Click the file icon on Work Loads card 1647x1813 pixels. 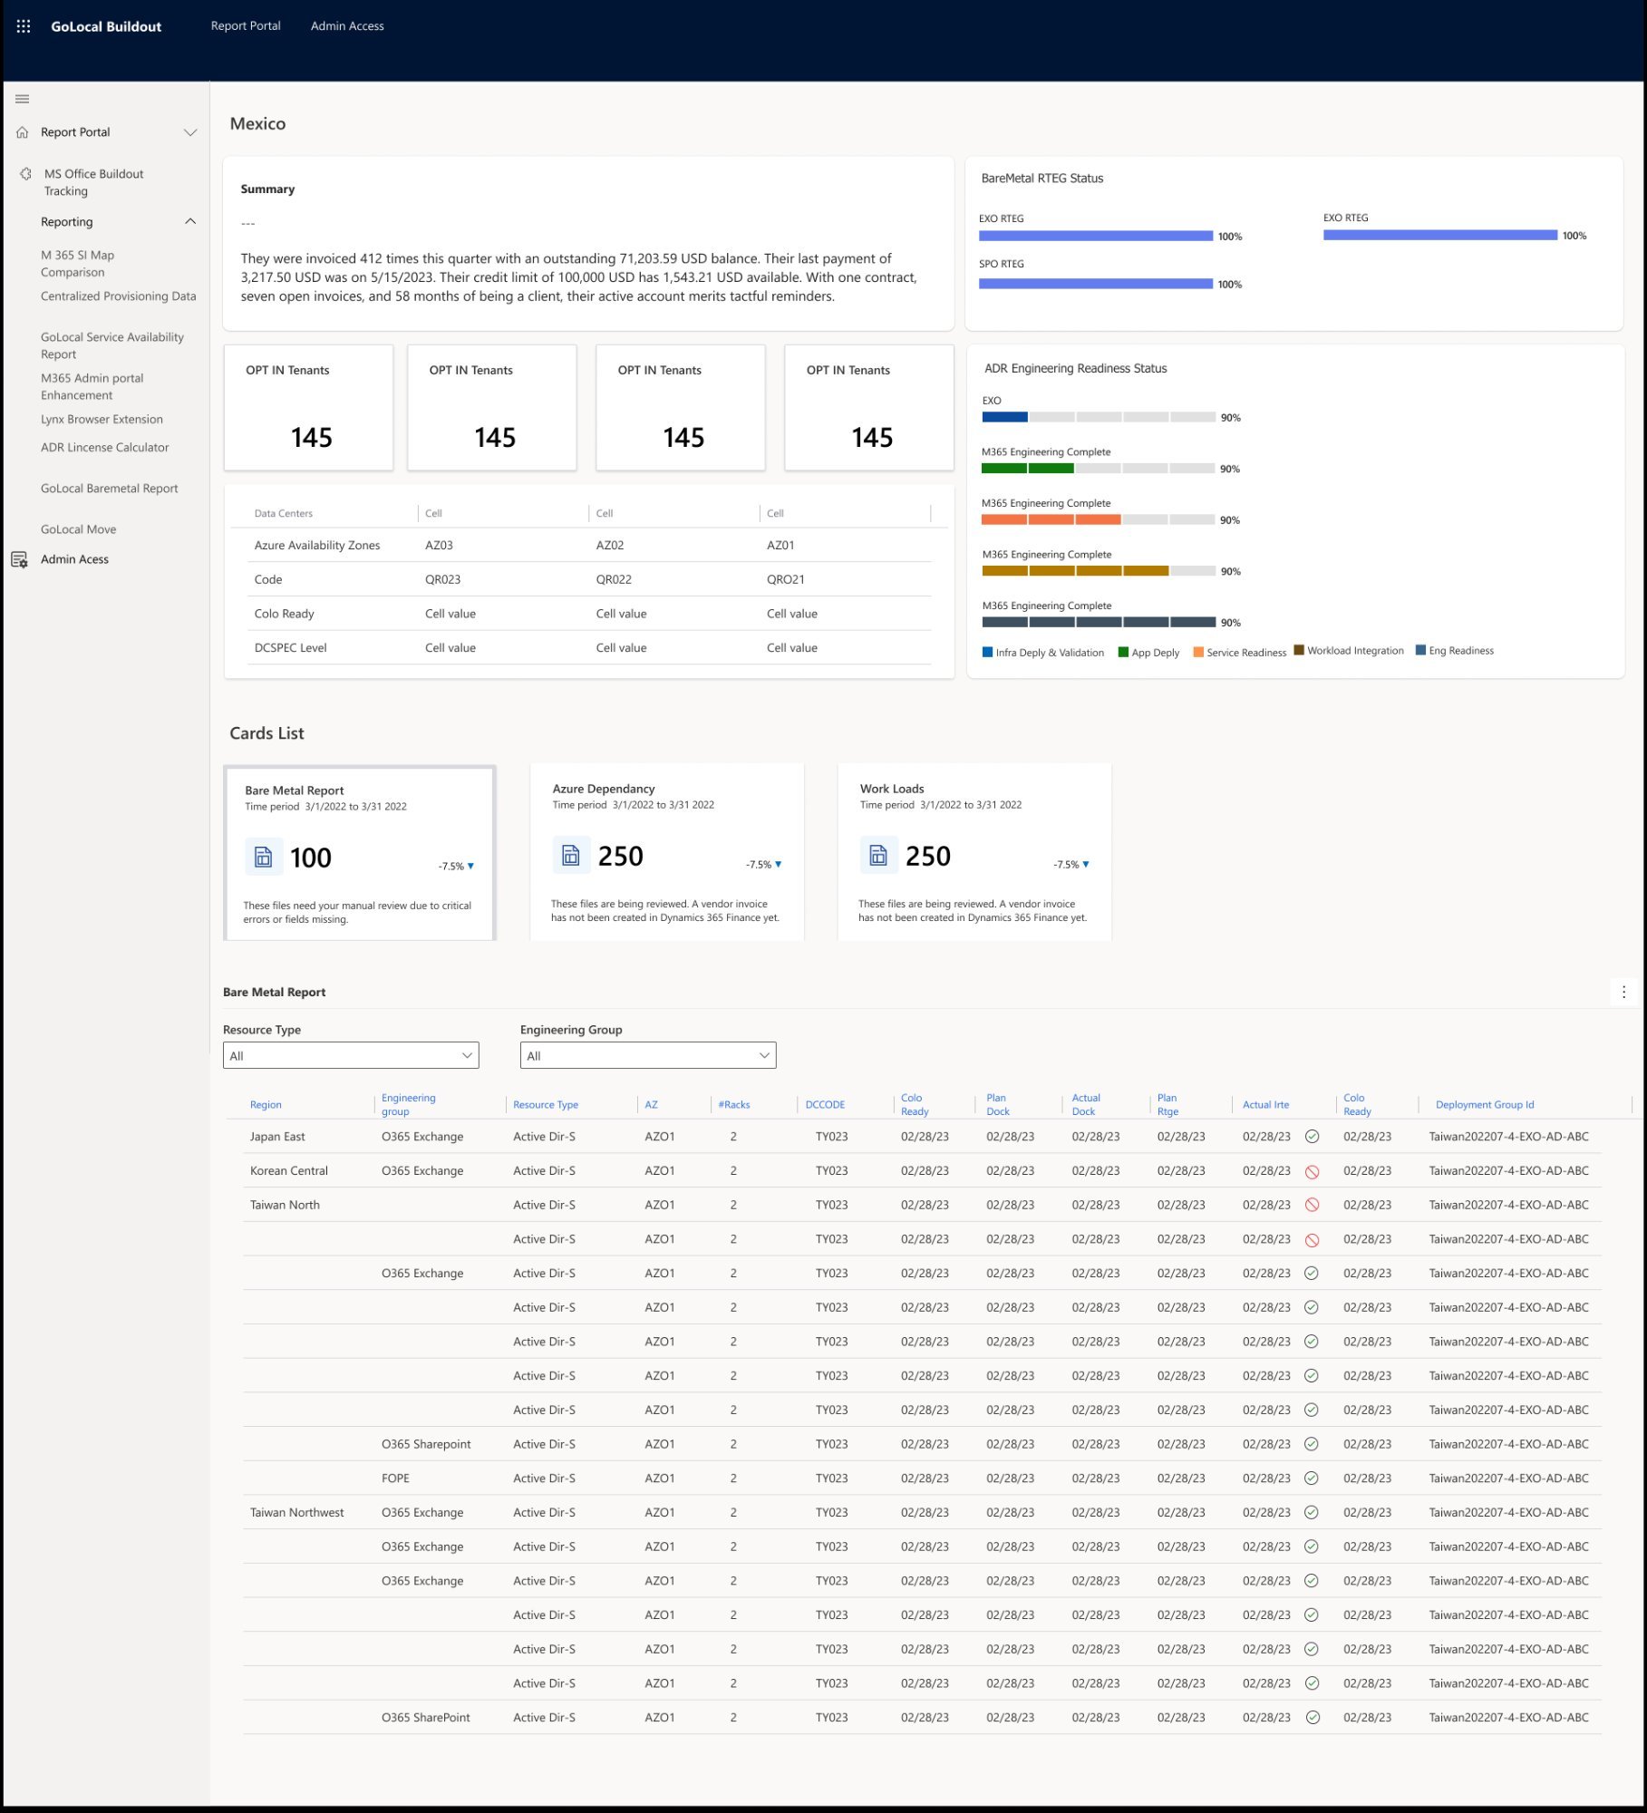(877, 853)
